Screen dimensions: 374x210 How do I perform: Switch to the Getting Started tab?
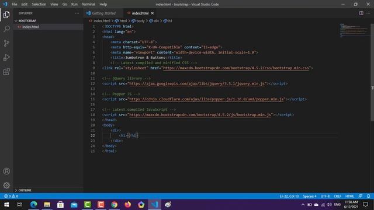103,13
